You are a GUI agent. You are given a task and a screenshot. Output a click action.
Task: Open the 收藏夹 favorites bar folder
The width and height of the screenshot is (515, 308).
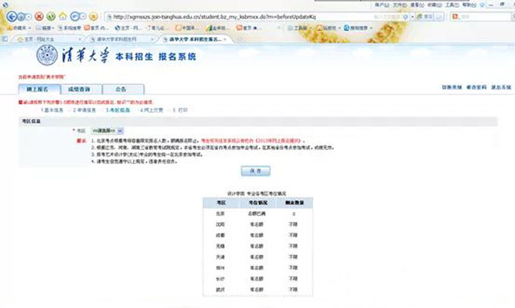[x=19, y=28]
